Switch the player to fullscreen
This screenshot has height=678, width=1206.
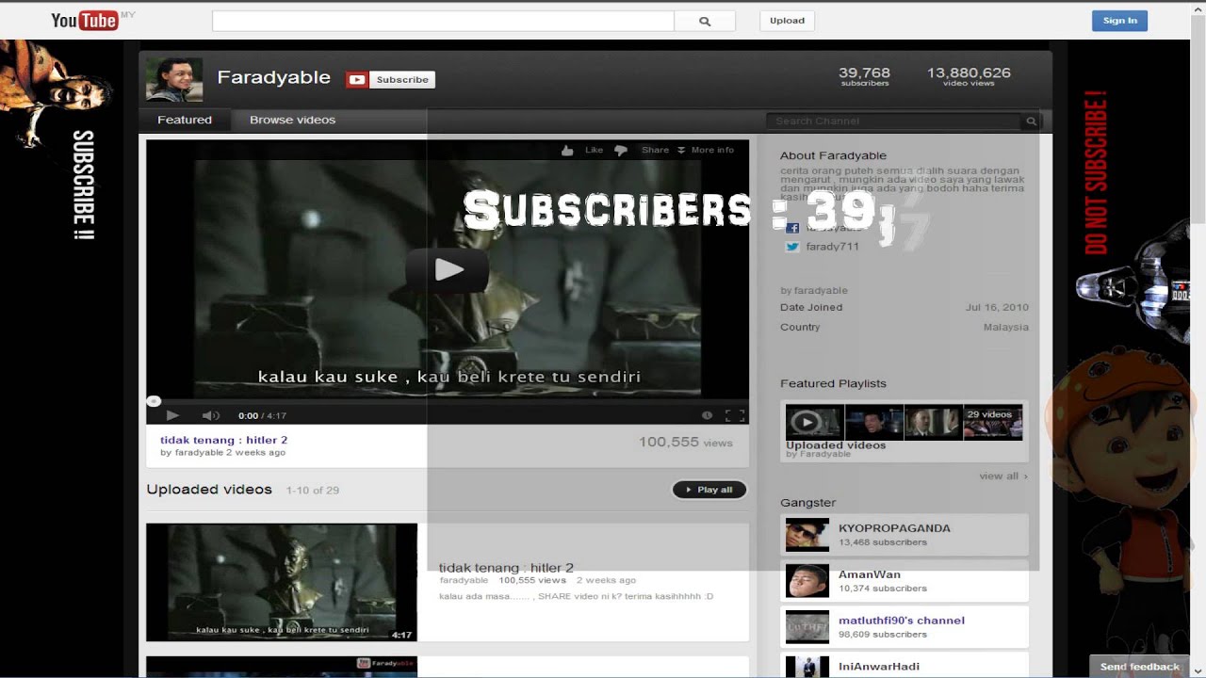(735, 415)
